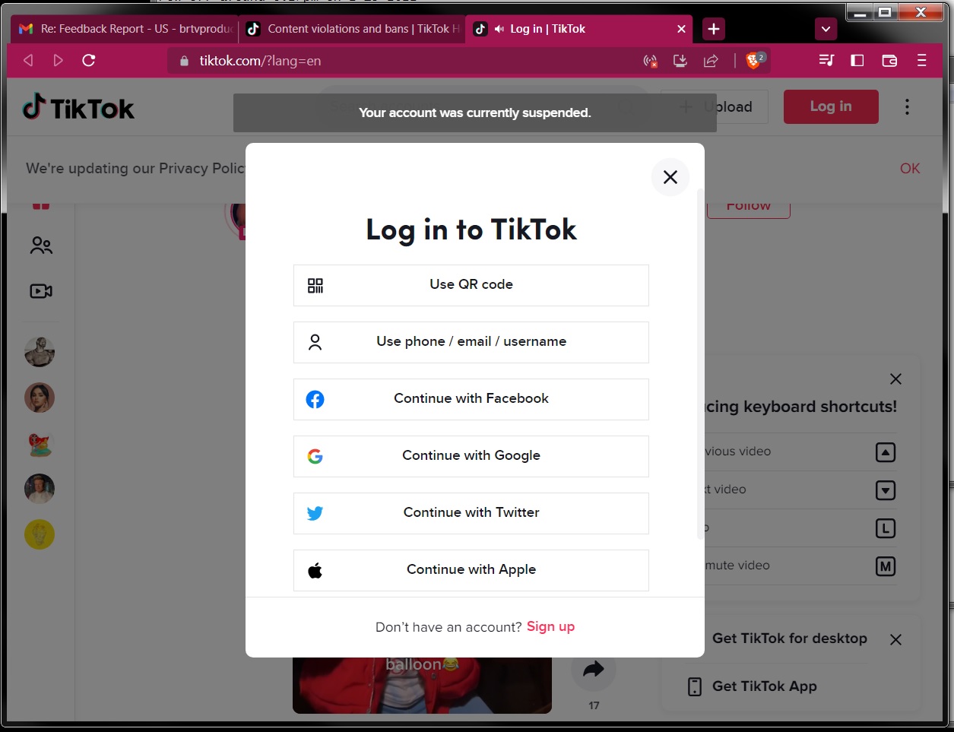Click the Facebook logo icon
954x732 pixels.
click(x=315, y=399)
